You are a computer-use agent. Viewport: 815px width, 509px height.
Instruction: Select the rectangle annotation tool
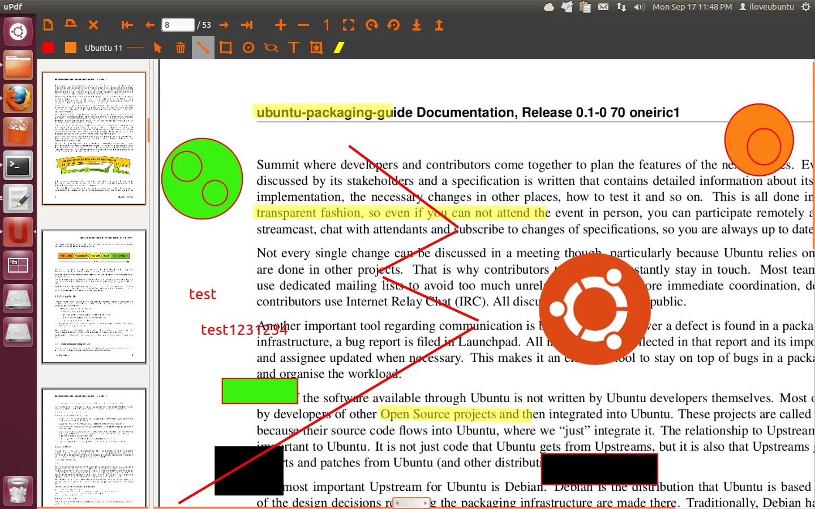(x=226, y=48)
